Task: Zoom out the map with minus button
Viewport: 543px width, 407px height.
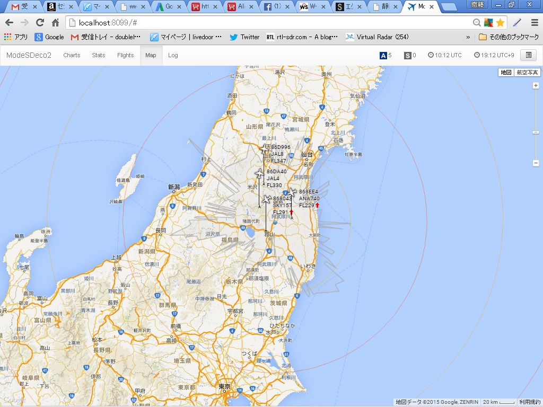Action: click(536, 163)
